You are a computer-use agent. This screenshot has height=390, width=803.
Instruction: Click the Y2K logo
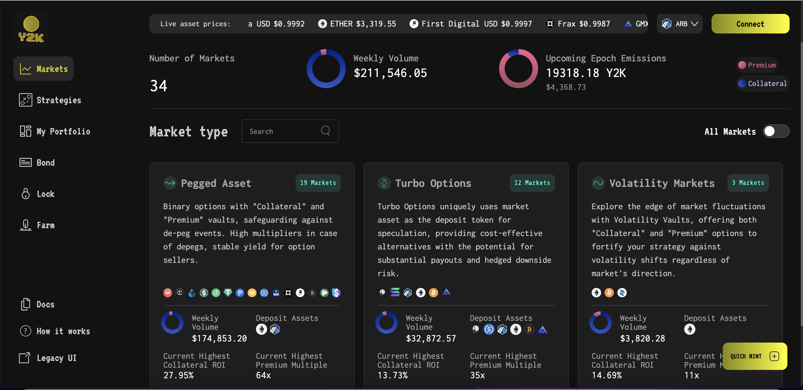(x=31, y=29)
